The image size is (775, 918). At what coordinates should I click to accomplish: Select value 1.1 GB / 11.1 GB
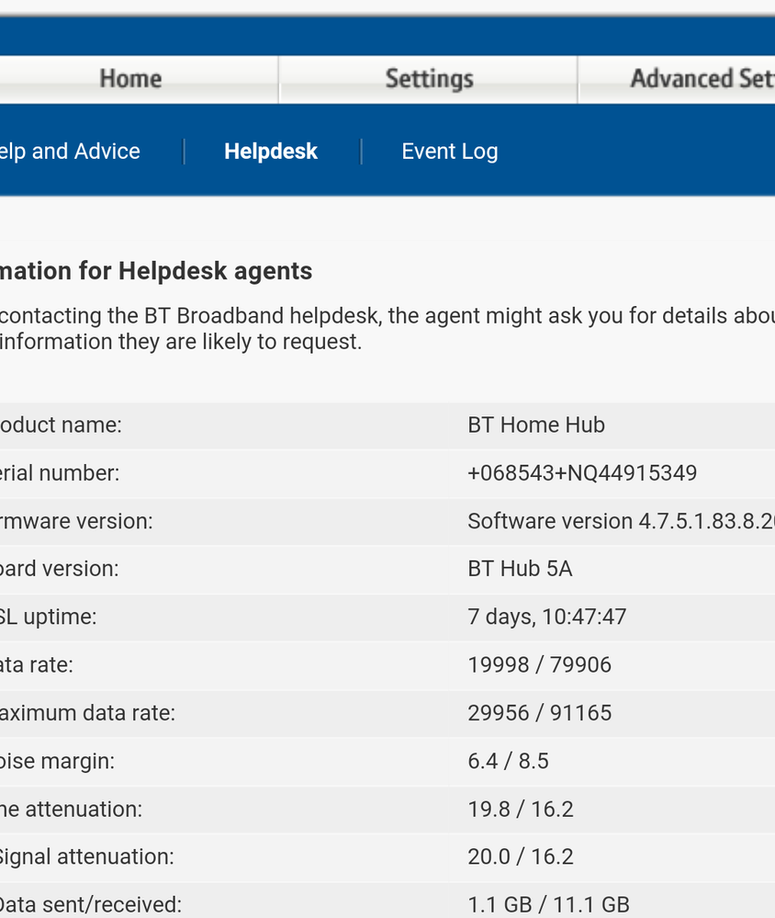tap(548, 904)
